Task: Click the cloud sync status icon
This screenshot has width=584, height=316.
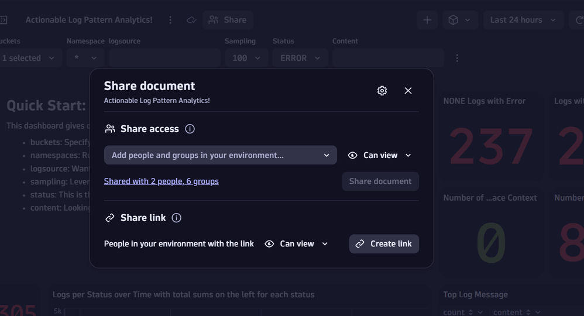Action: 191,20
